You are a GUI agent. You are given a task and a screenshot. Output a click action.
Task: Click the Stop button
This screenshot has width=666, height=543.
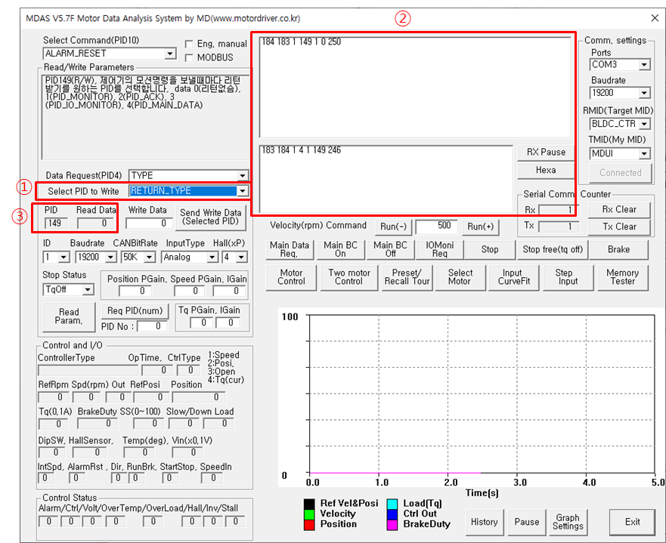pos(490,249)
